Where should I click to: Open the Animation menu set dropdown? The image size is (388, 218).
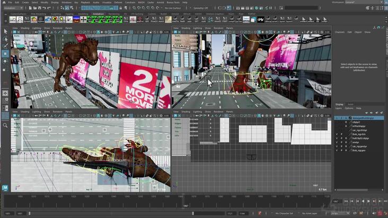(x=13, y=8)
